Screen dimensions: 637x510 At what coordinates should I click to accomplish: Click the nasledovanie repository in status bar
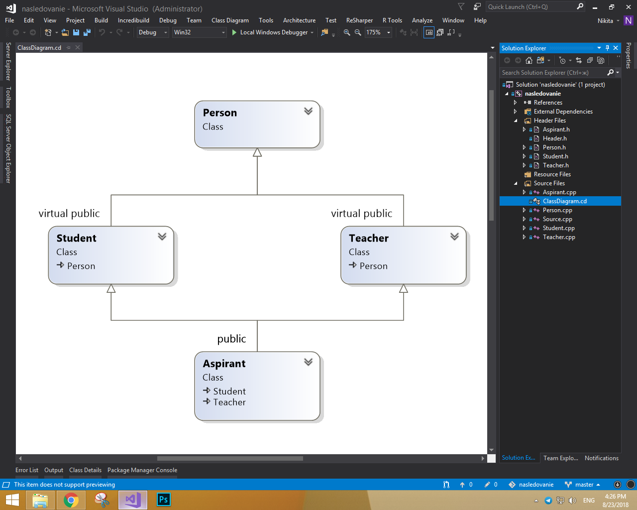pos(531,485)
